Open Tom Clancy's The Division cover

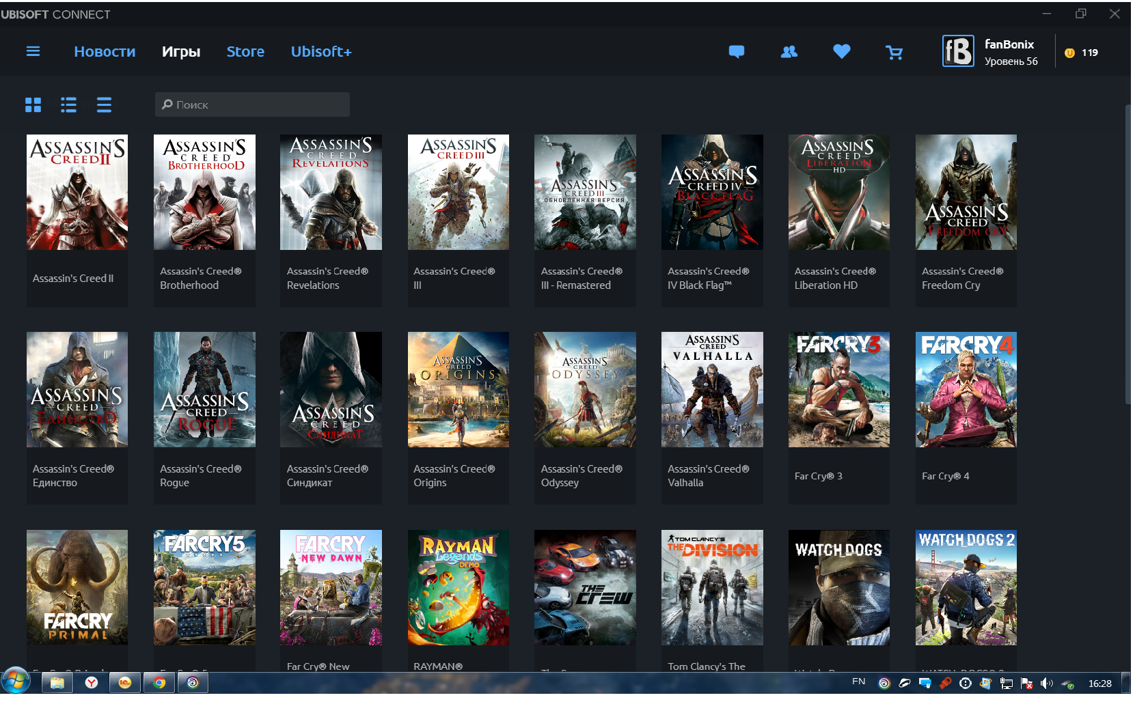[712, 587]
